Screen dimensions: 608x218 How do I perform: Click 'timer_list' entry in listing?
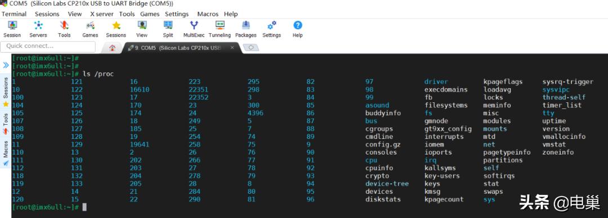[562, 105]
